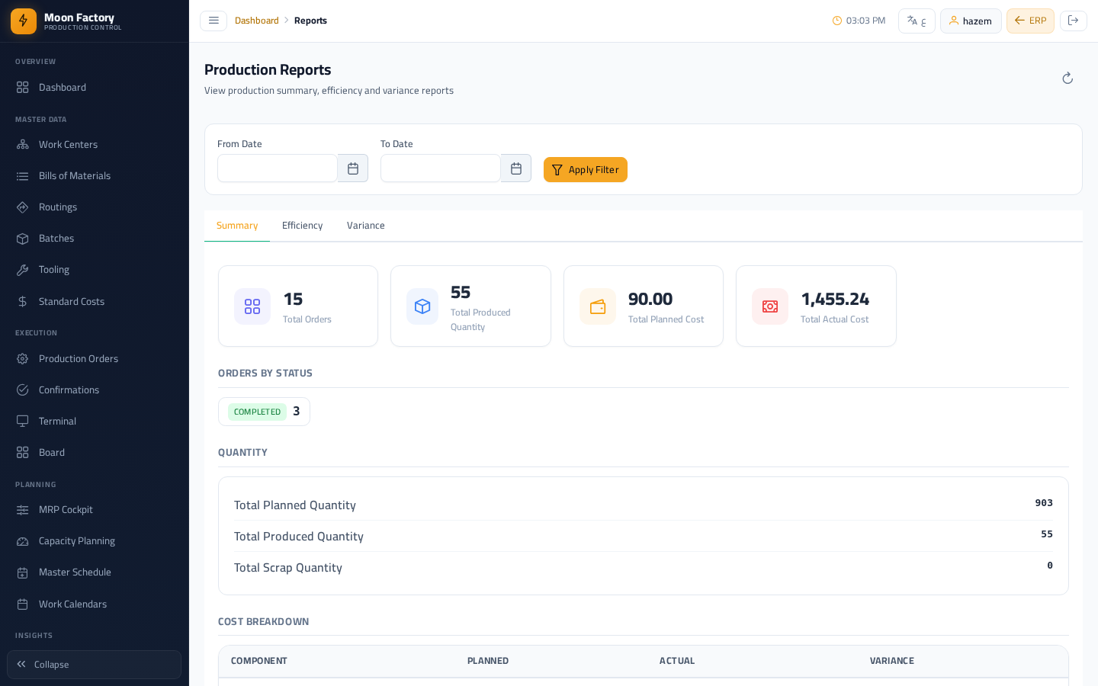Open MRP Cockpit
Screen dimensions: 1098x686
tap(95, 509)
